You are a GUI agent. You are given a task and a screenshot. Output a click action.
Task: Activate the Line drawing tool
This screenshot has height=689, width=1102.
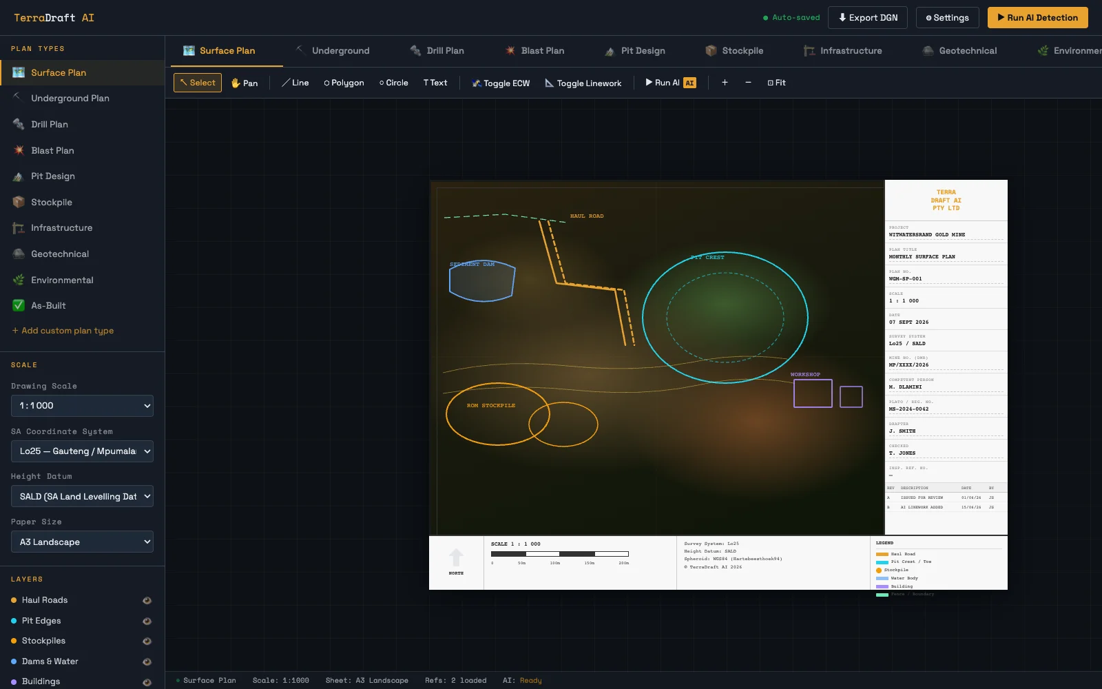click(295, 83)
